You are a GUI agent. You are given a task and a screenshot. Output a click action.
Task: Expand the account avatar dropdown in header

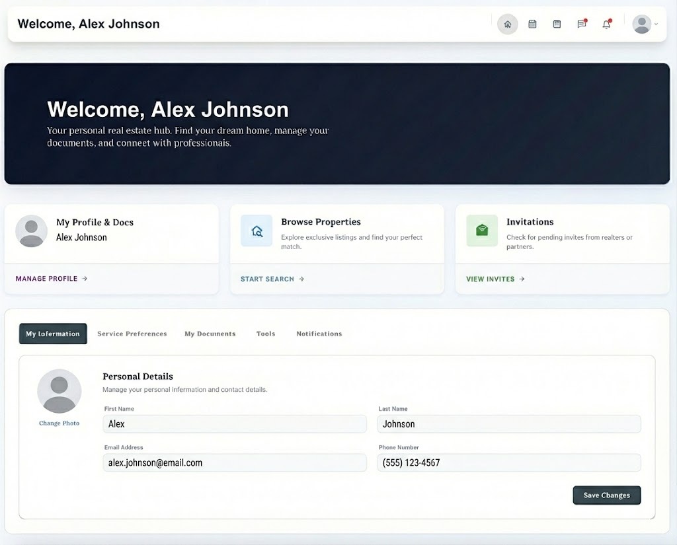tap(645, 24)
